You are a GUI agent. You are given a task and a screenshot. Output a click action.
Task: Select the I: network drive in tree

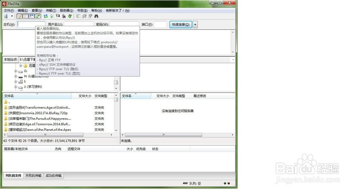pos(25,81)
